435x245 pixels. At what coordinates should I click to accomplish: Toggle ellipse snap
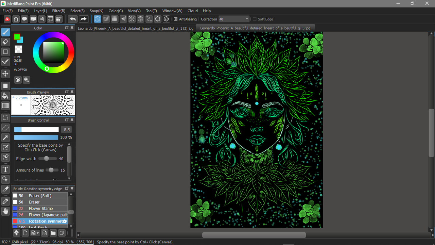[x=158, y=19]
